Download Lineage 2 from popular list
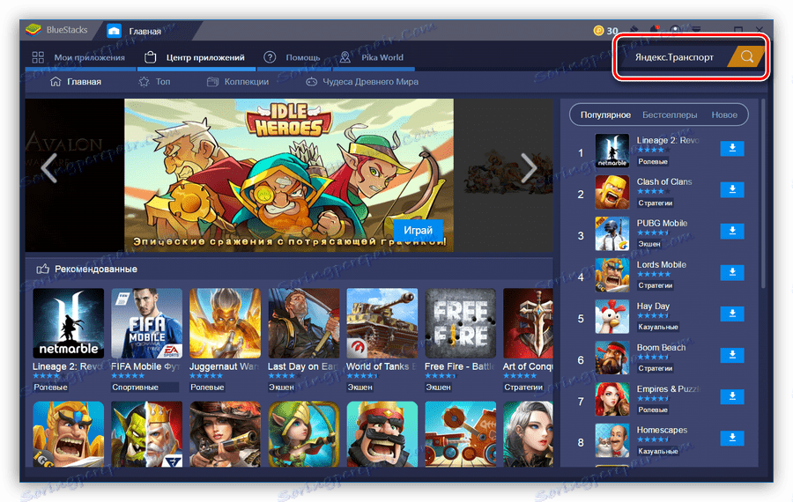Screen dimensions: 793x502 pos(732,148)
